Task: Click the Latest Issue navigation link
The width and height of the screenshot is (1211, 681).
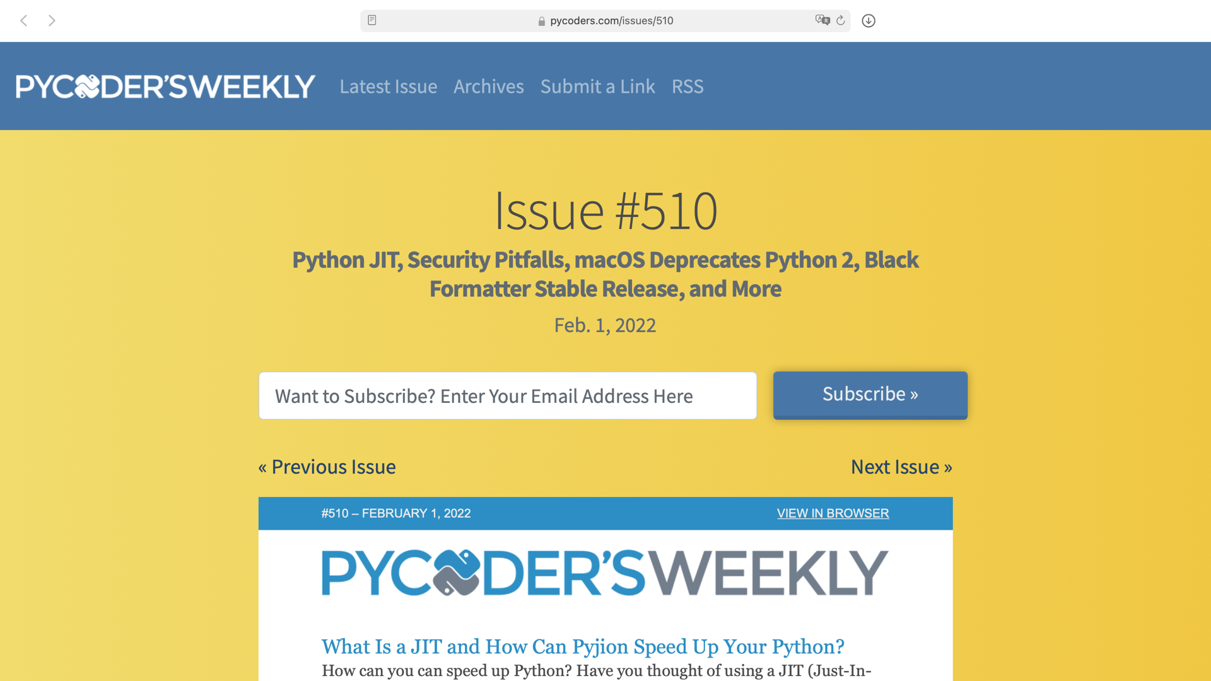Action: tap(389, 86)
